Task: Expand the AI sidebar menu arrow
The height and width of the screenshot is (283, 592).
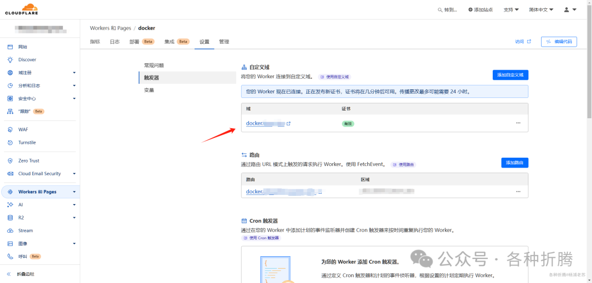Action: click(75, 205)
